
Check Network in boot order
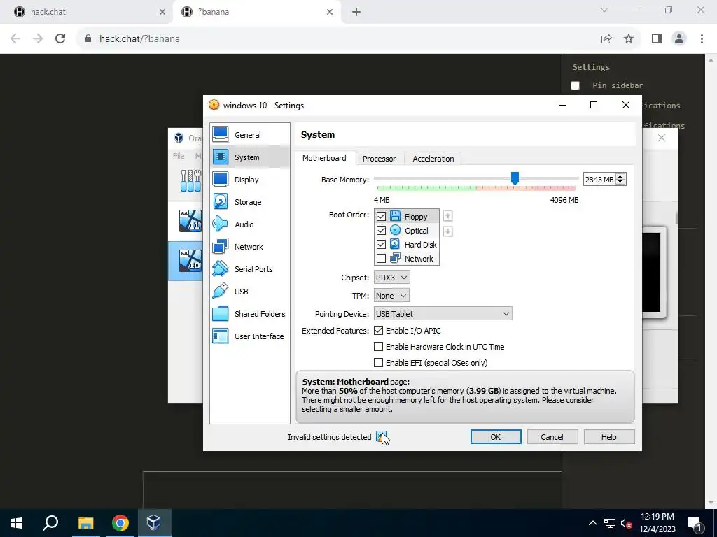[x=381, y=259]
